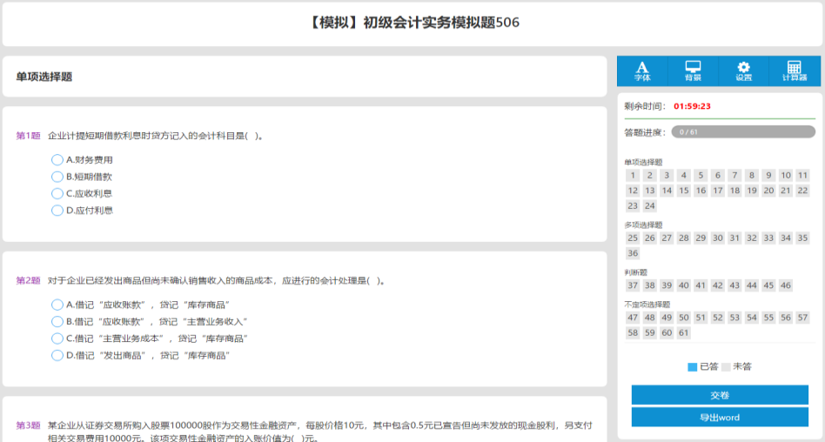Click the 答题进度 progress bar

click(743, 132)
